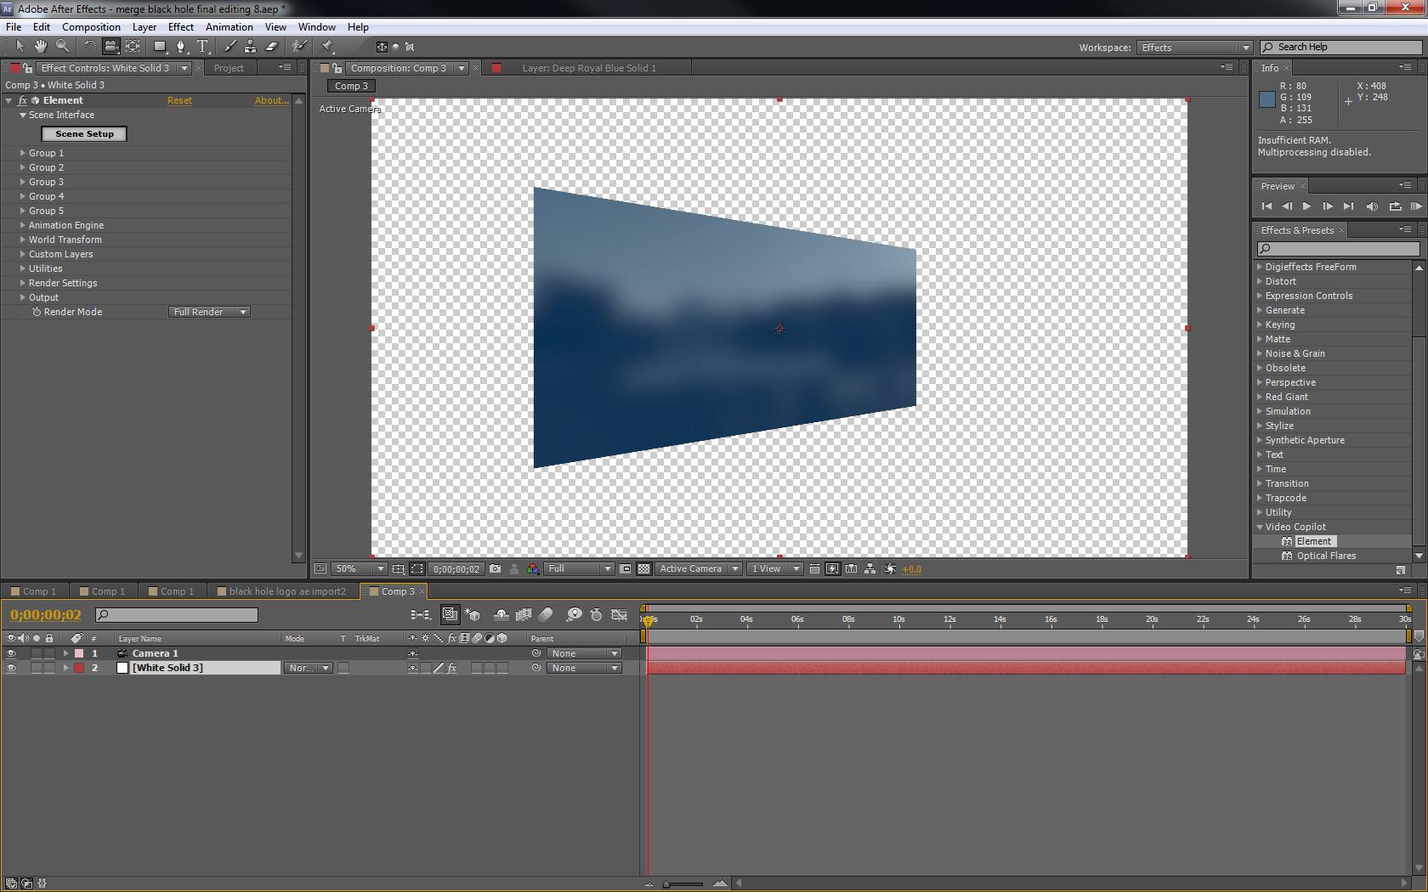Select the Pan Behind tool

(133, 47)
